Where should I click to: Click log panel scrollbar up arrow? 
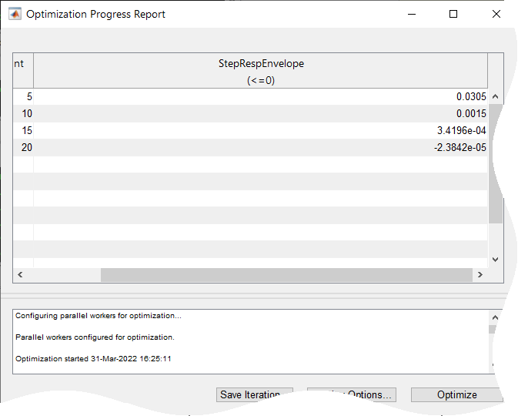tap(495, 317)
